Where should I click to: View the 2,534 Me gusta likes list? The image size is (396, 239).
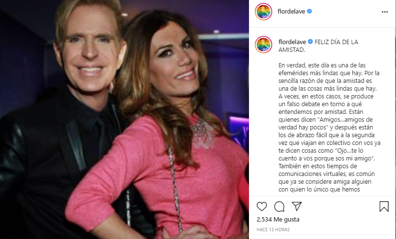278,219
